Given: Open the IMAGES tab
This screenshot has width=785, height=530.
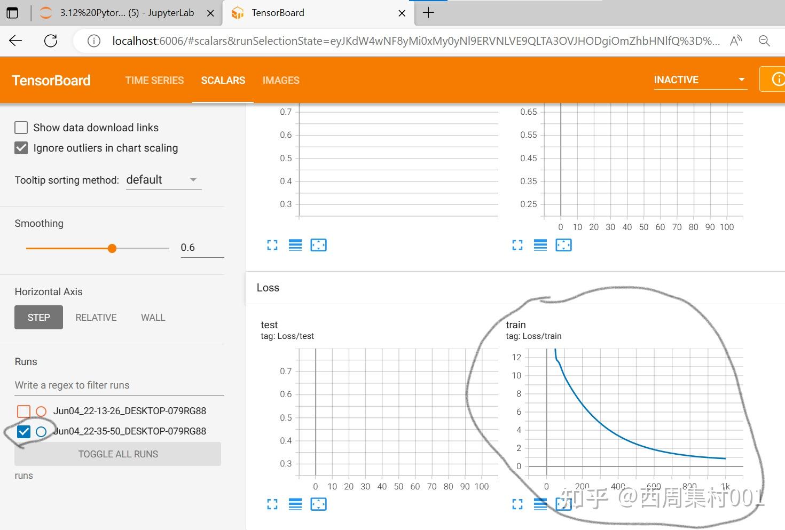Looking at the screenshot, I should (281, 80).
